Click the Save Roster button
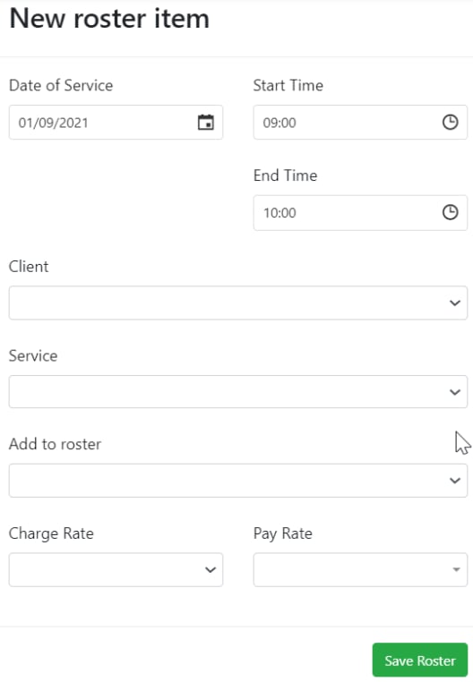The image size is (473, 682). click(420, 661)
